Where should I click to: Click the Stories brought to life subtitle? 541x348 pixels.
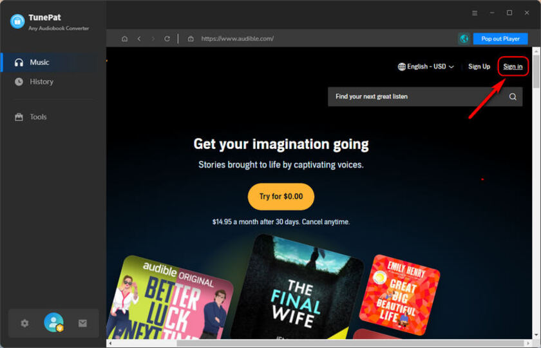pyautogui.click(x=281, y=165)
